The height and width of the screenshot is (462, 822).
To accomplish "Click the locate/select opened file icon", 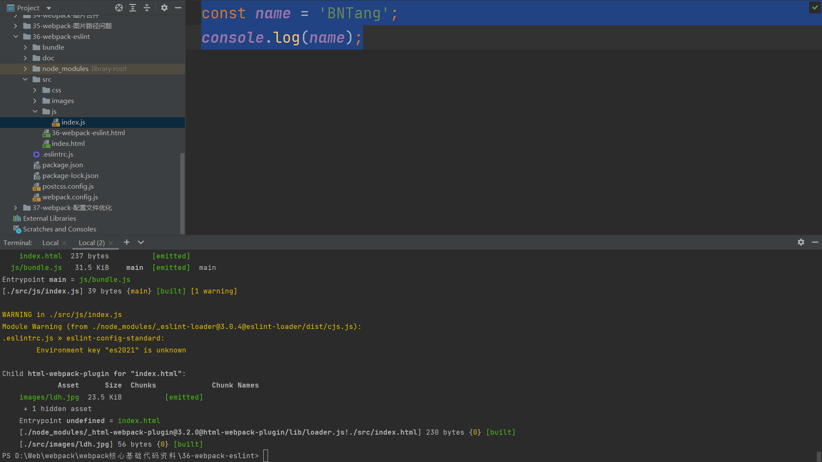I will [119, 8].
